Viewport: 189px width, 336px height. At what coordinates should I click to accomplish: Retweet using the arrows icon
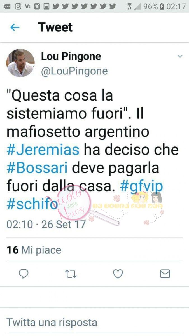(x=71, y=274)
